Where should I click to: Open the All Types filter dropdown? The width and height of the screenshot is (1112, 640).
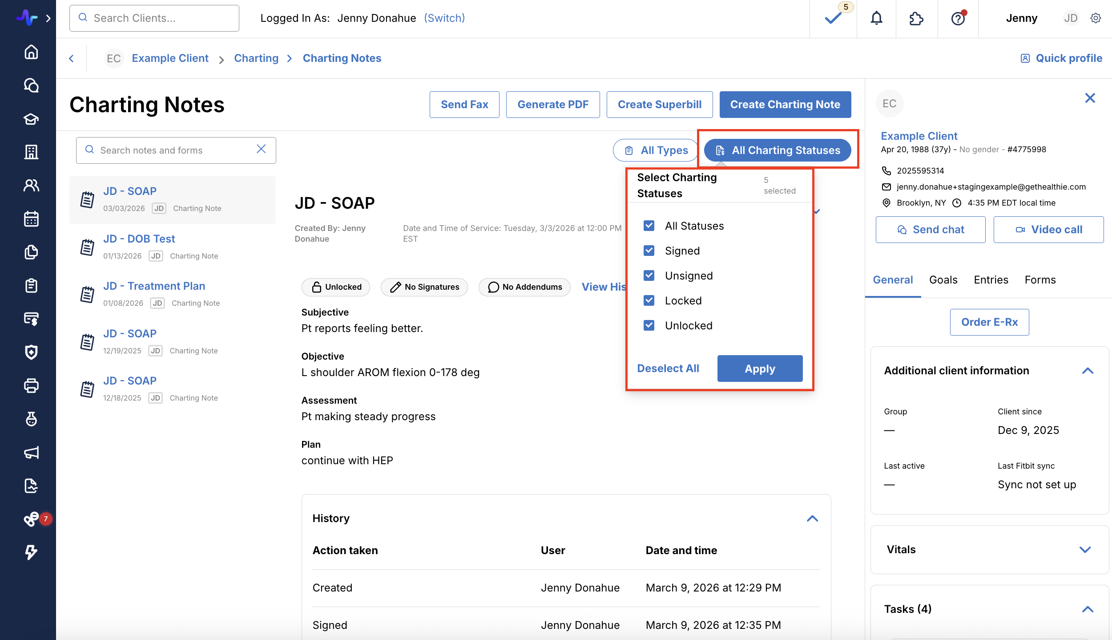pyautogui.click(x=656, y=150)
